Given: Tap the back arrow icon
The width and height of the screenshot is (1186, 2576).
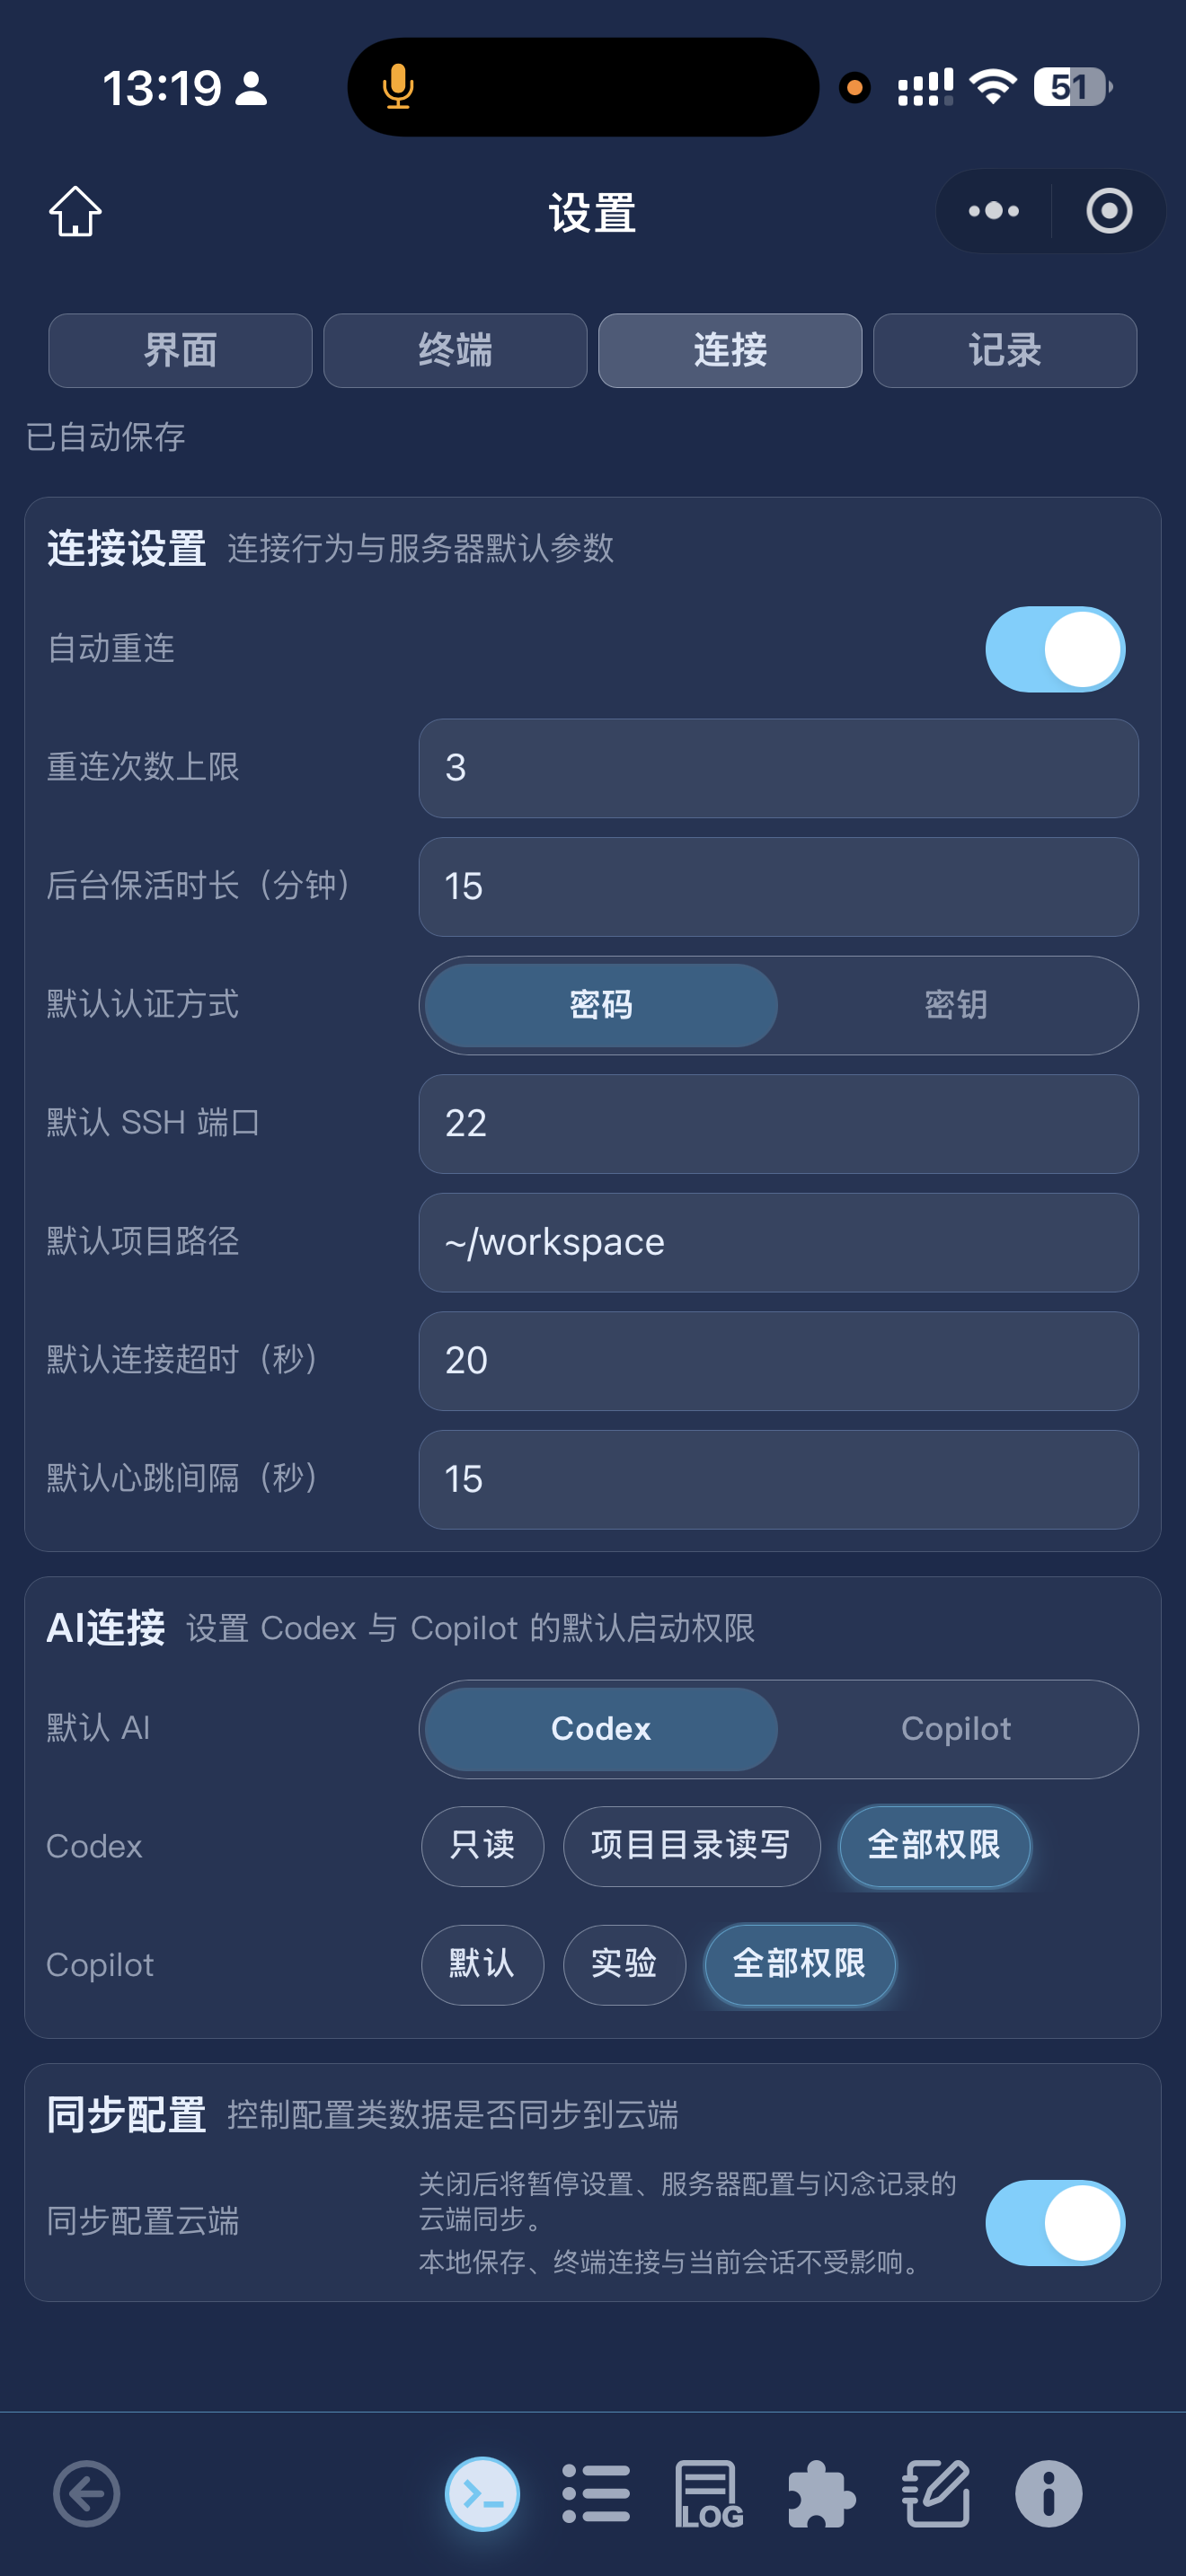Looking at the screenshot, I should pos(87,2493).
